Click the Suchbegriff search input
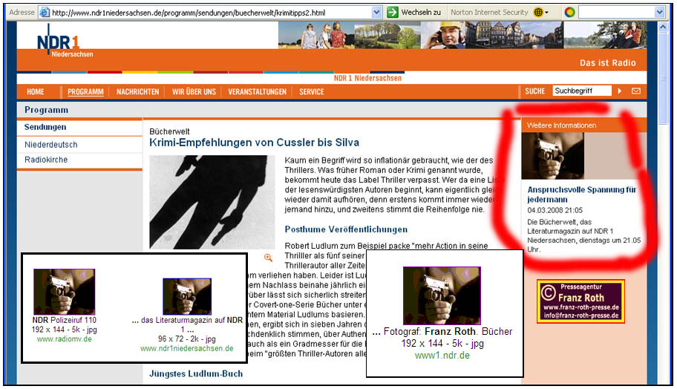 [x=582, y=91]
